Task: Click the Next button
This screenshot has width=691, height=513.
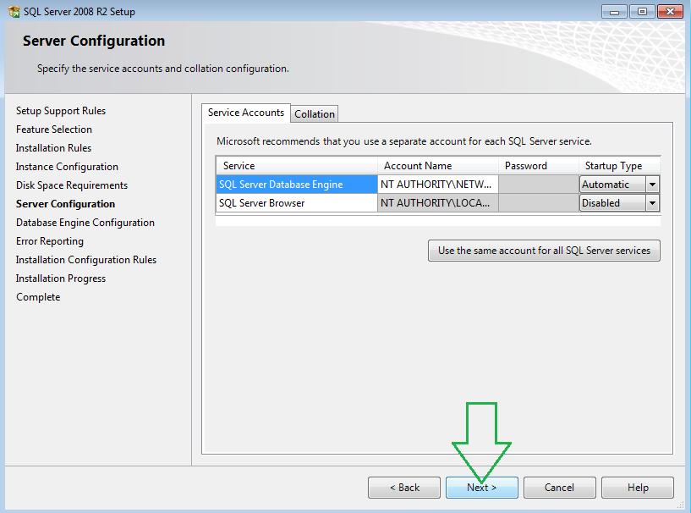Action: [x=482, y=488]
